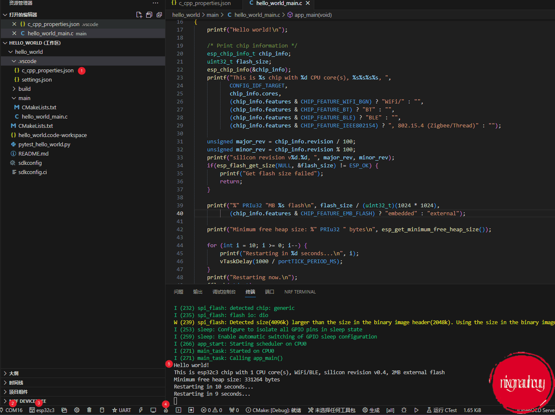The width and height of the screenshot is (555, 415).
Task: Open README.md in the file explorer
Action: [x=33, y=153]
